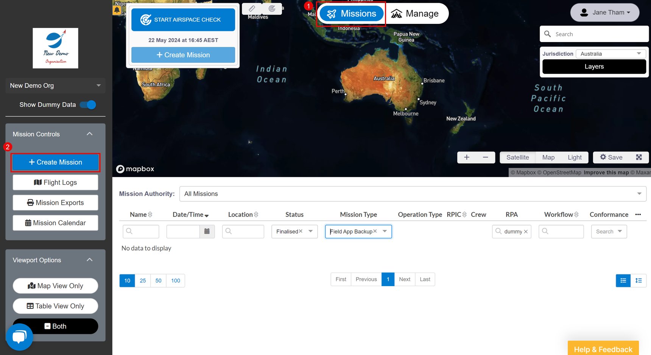Image resolution: width=651 pixels, height=355 pixels.
Task: Click the map zoom in icon
Action: coord(467,157)
